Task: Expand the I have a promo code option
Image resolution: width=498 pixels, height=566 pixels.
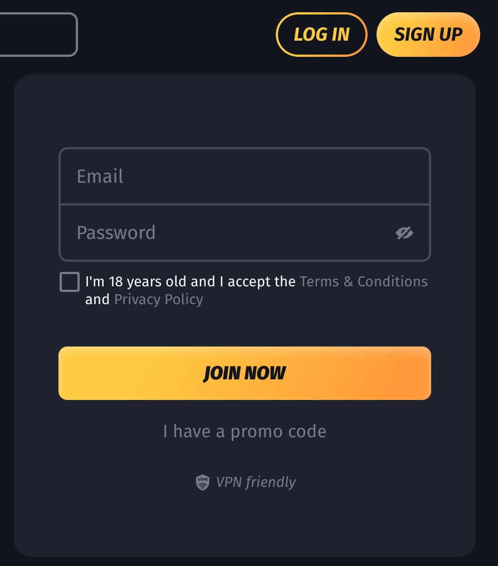Action: click(245, 431)
